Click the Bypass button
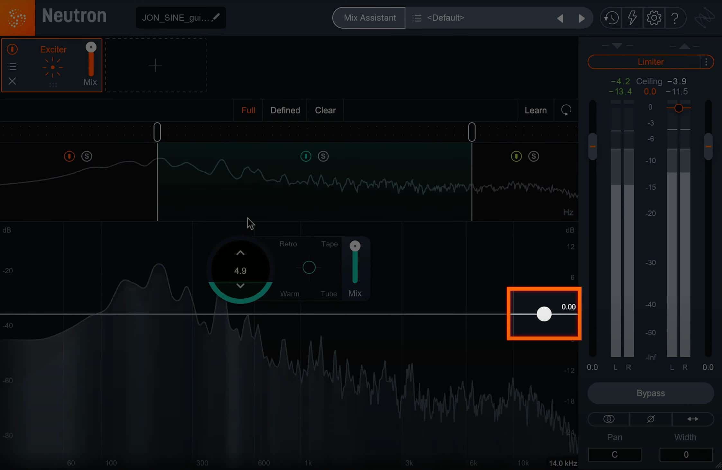This screenshot has width=722, height=470. point(651,393)
